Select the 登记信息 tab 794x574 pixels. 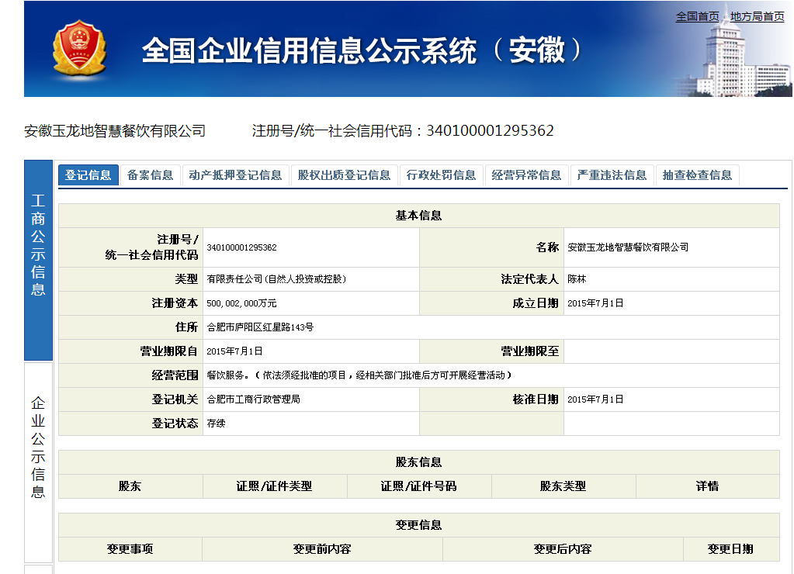(x=88, y=175)
